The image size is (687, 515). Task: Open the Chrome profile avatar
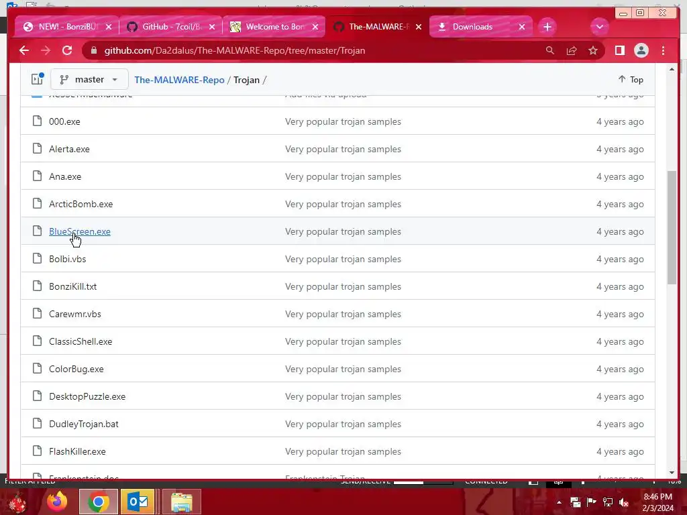coord(641,50)
